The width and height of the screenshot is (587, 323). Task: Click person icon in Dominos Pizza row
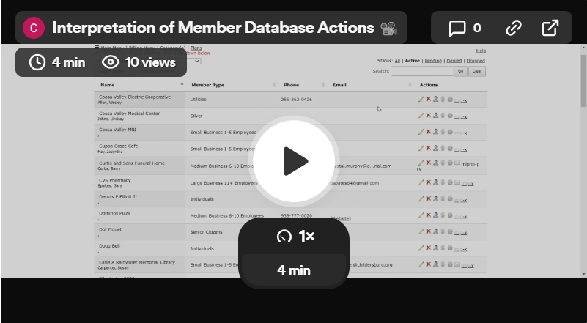click(435, 215)
